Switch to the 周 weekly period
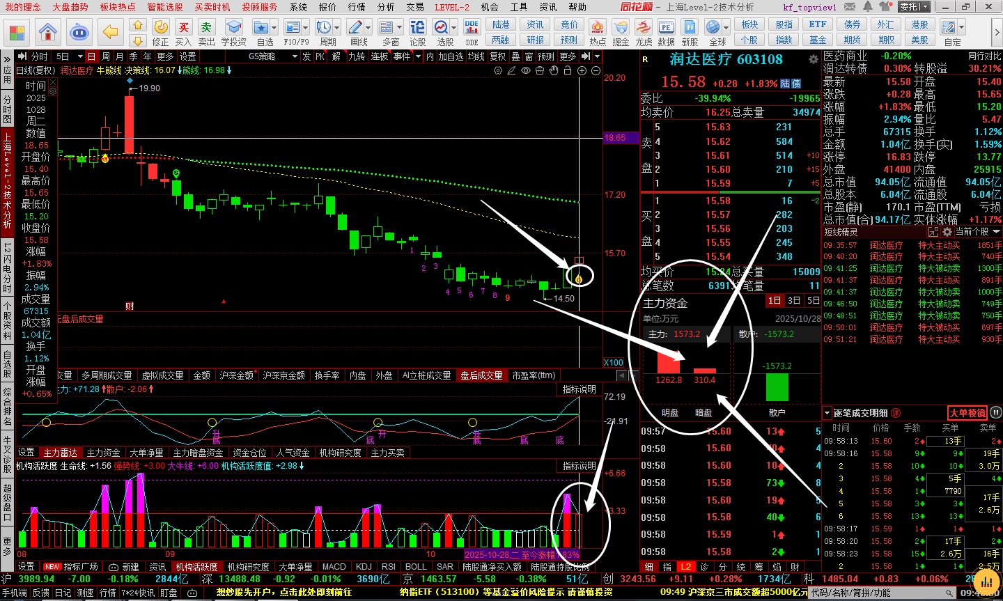 105,56
